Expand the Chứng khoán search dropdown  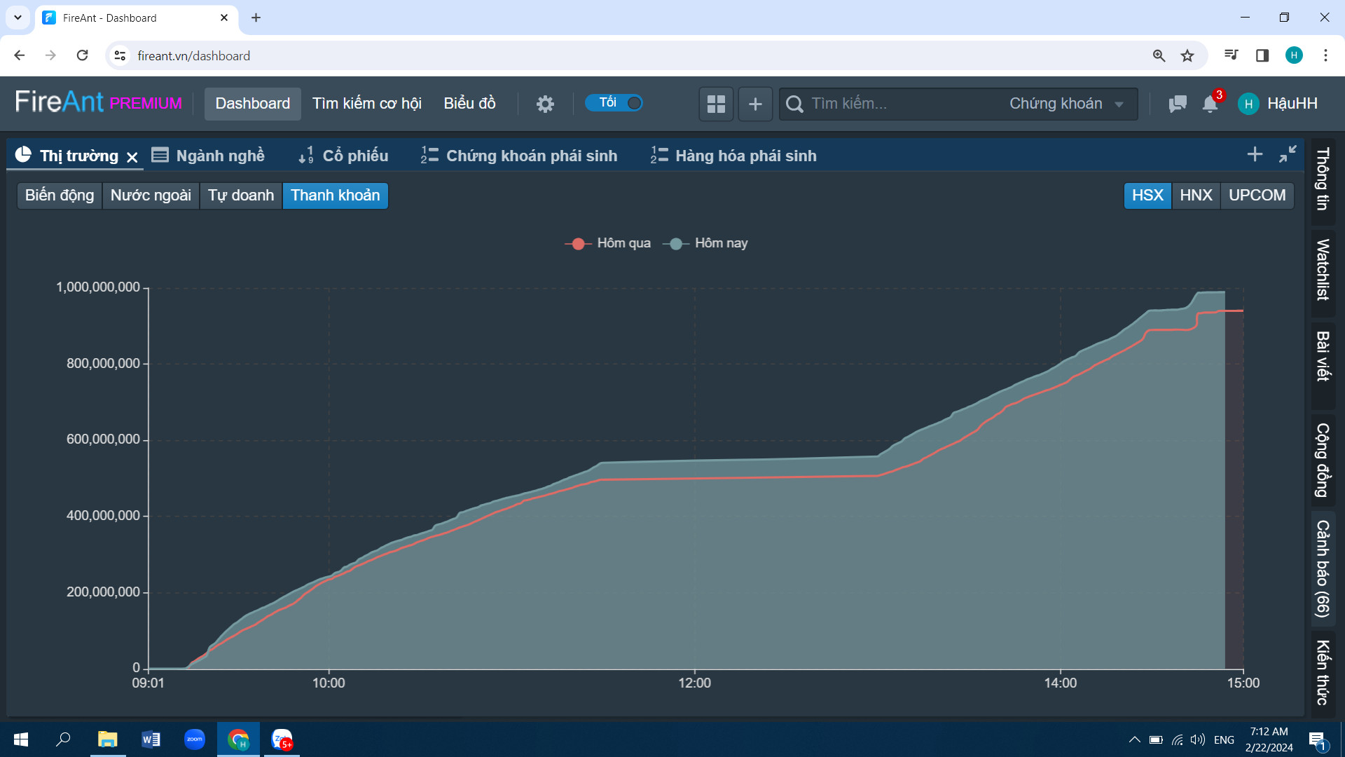point(1065,104)
